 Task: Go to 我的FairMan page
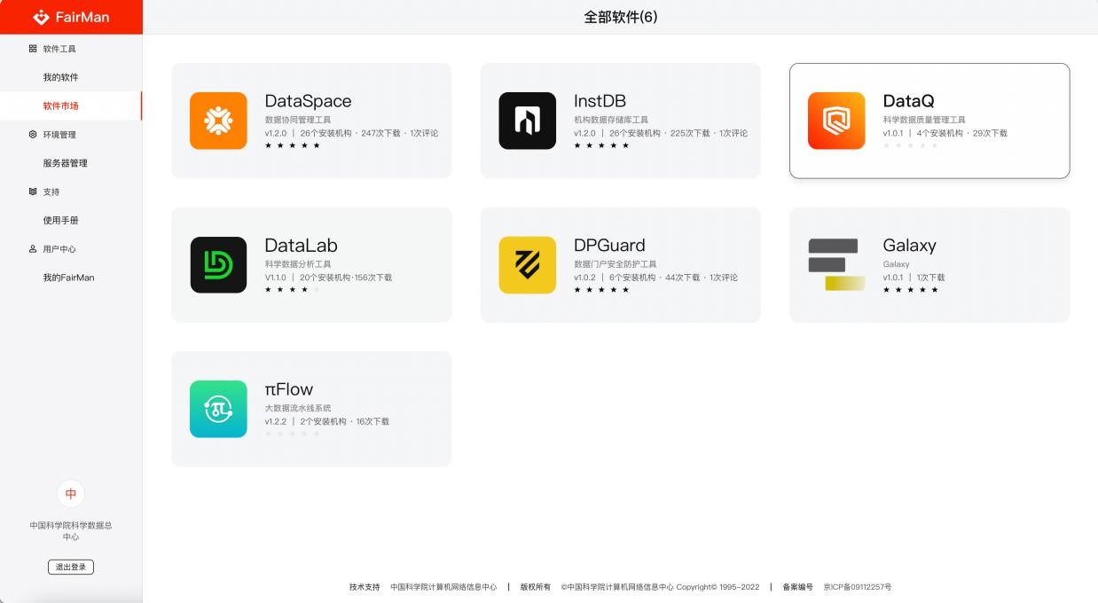click(x=68, y=278)
